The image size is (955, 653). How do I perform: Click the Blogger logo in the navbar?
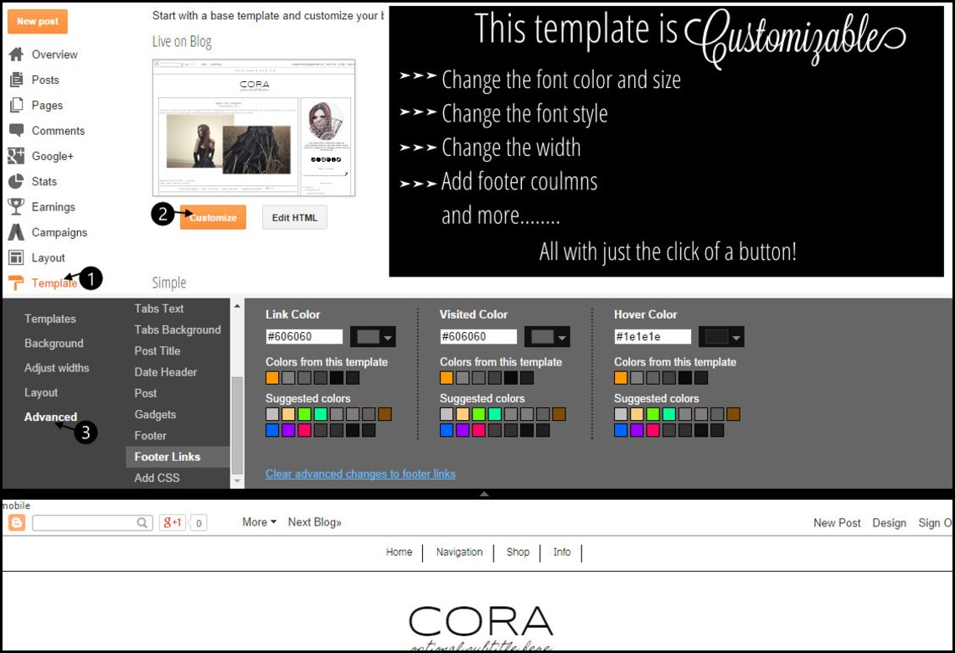(18, 521)
